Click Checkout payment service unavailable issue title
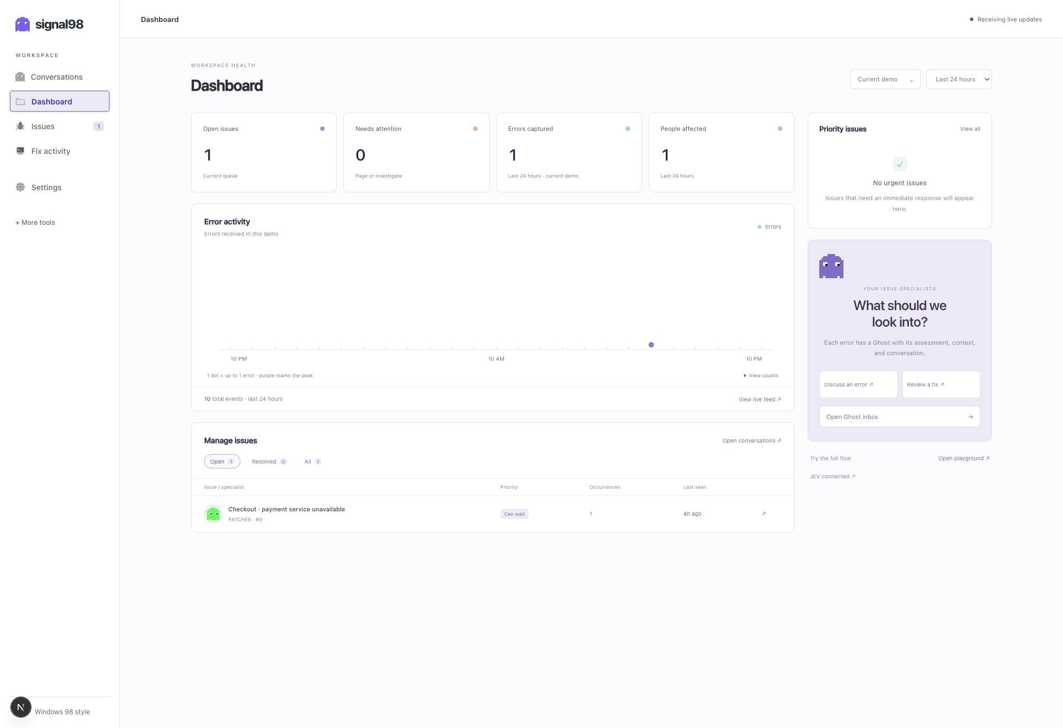Image resolution: width=1063 pixels, height=728 pixels. (287, 510)
